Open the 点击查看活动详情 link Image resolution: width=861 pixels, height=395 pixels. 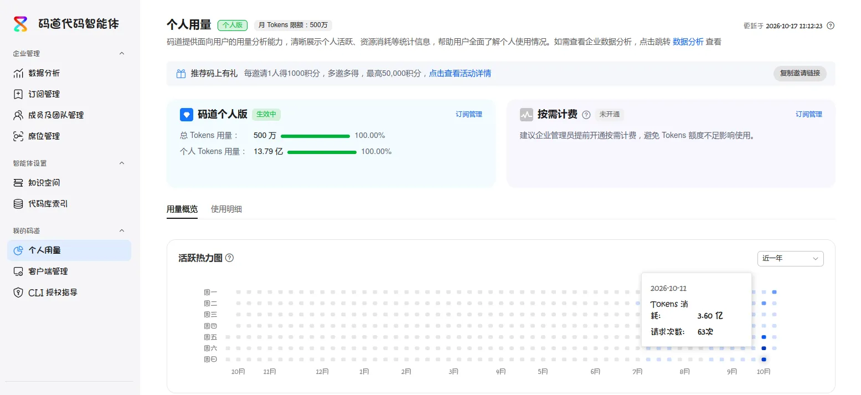tap(460, 74)
